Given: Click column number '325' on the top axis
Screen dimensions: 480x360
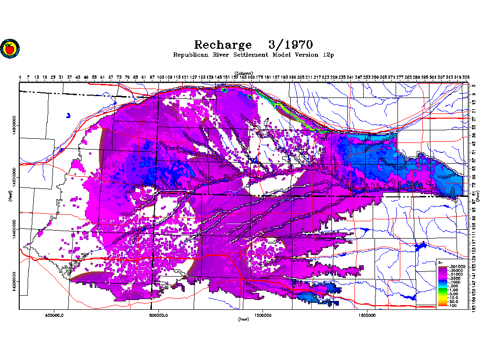Looking at the screenshot, I should (x=465, y=77).
